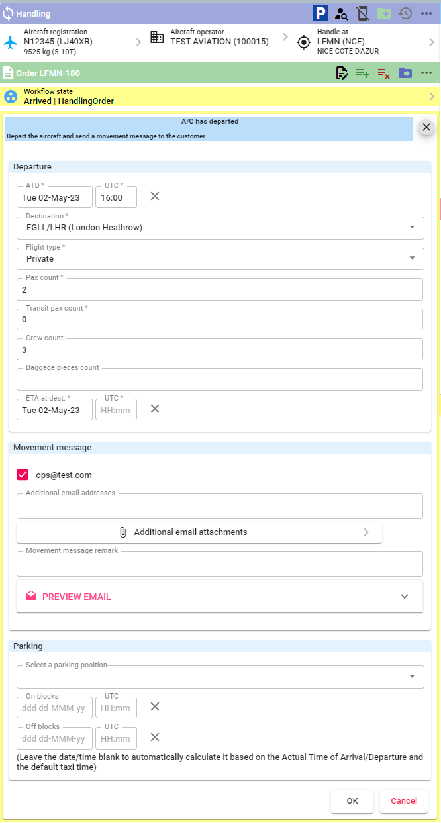Clear the On blocks date and time
This screenshot has height=823, width=441.
point(155,706)
